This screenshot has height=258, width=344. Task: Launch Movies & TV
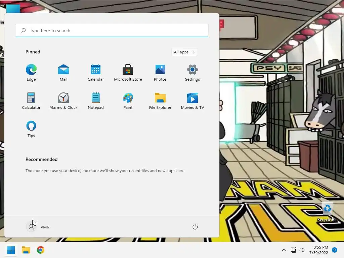[x=192, y=101]
